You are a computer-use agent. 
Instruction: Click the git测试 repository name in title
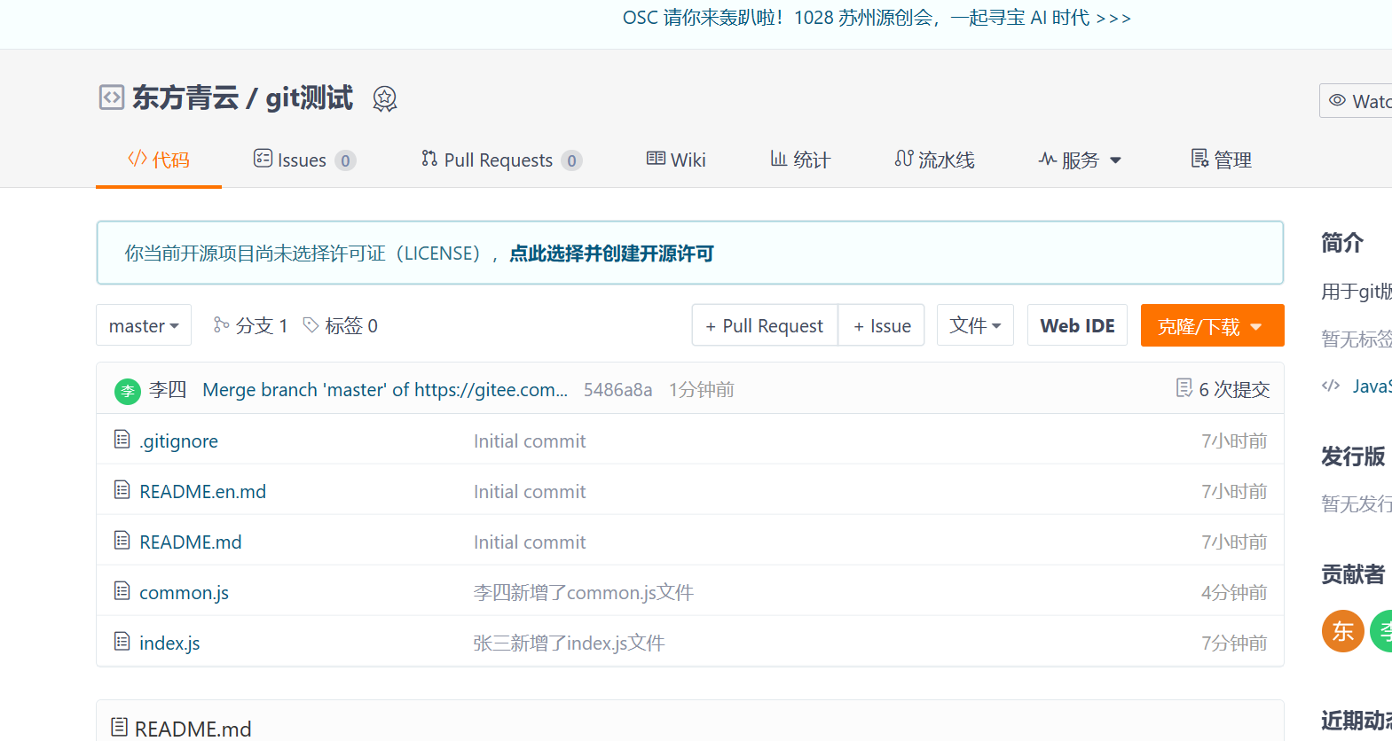(x=310, y=97)
